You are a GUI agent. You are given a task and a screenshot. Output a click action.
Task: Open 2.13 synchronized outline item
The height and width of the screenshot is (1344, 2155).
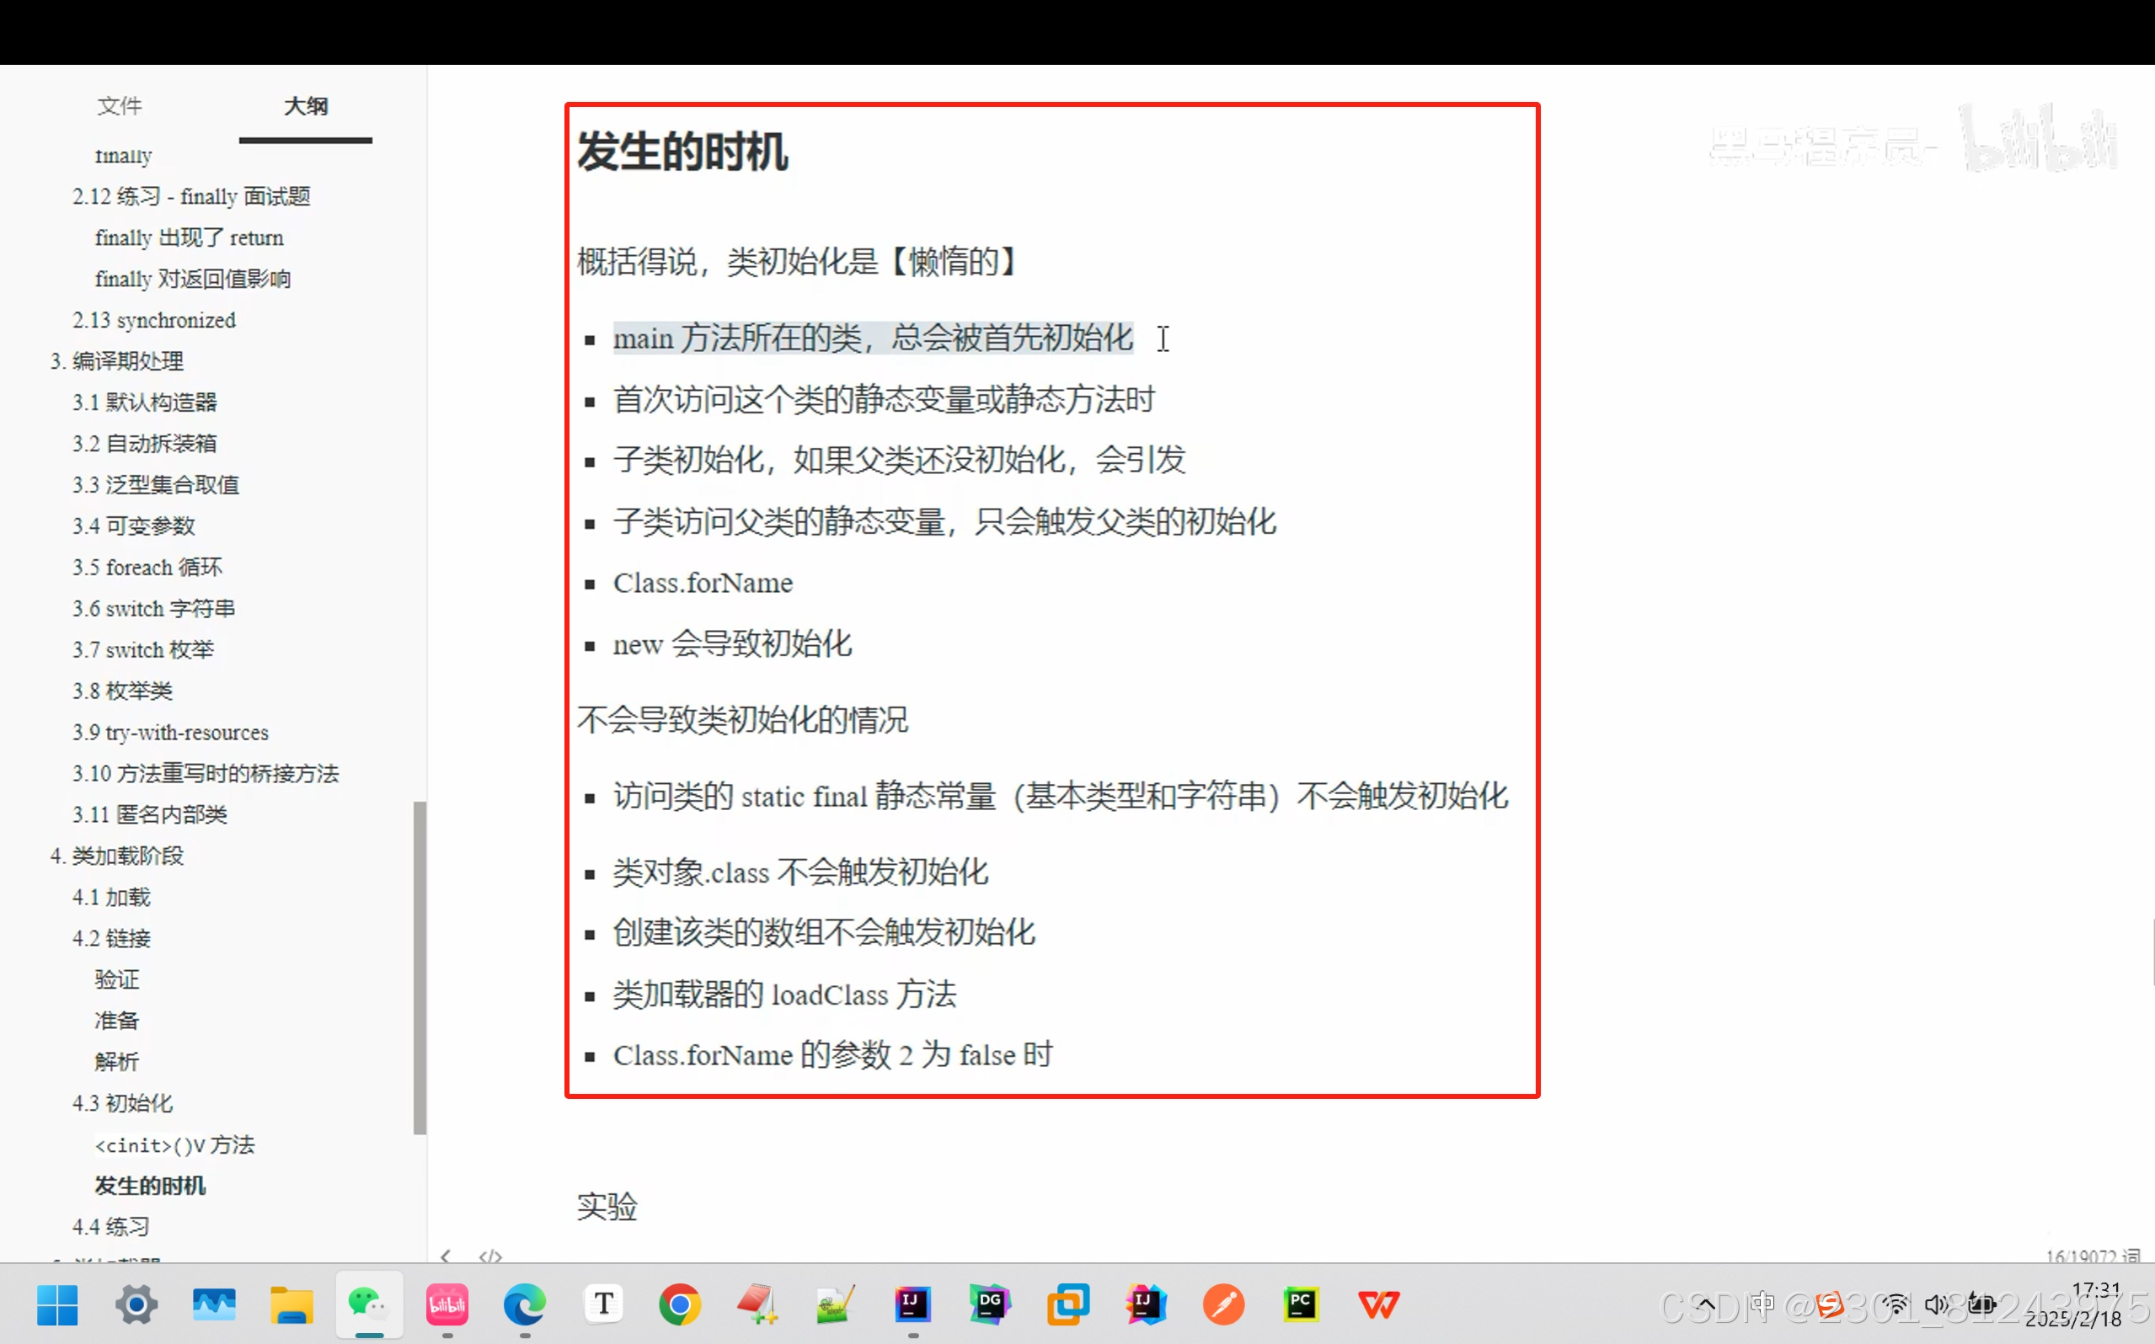coord(153,320)
